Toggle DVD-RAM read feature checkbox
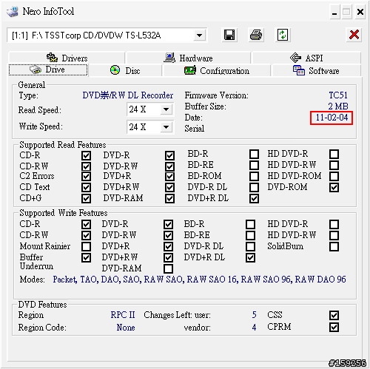The image size is (370, 369). click(x=169, y=198)
